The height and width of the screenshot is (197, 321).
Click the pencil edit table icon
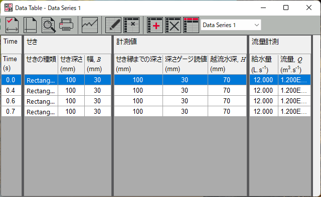click(113, 25)
